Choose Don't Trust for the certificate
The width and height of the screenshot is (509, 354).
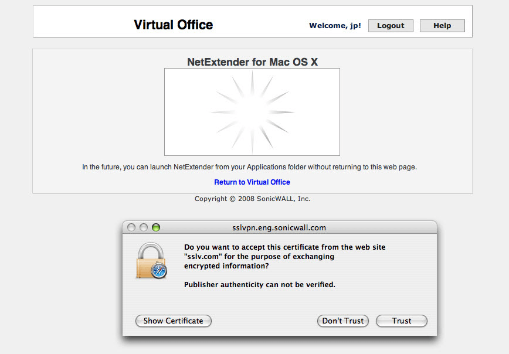coord(342,321)
